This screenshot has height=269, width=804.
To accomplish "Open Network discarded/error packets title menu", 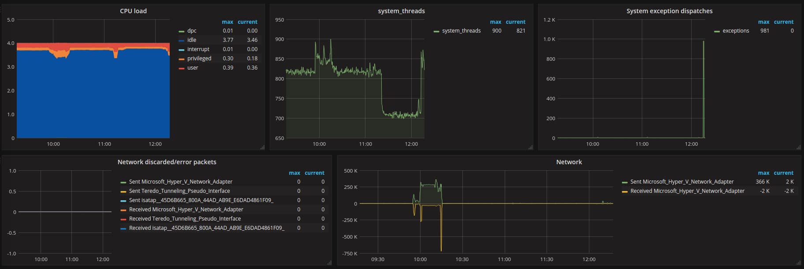I will click(x=167, y=162).
